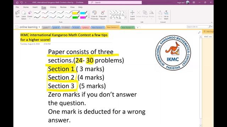Switch to the Home ribbon tab

pyautogui.click(x=26, y=7)
